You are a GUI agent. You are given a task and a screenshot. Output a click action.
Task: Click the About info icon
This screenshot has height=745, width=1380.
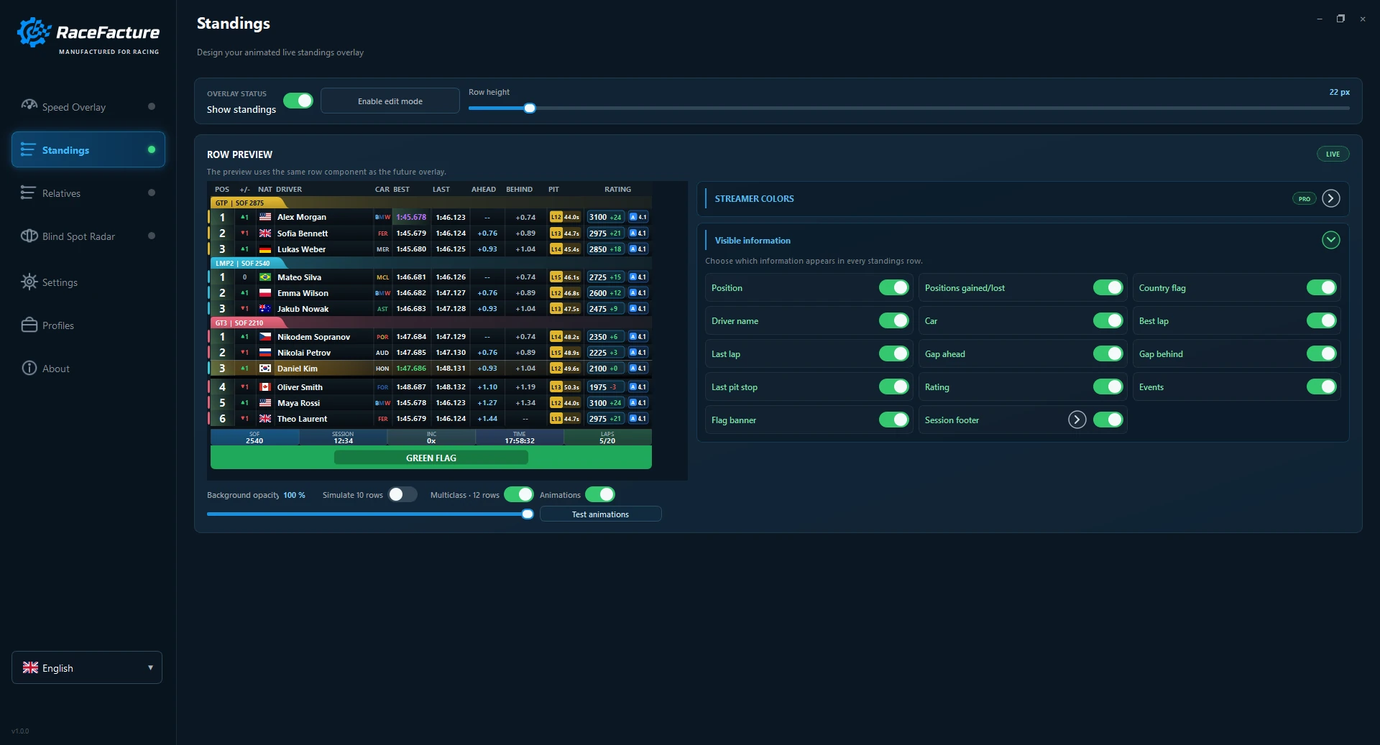[x=29, y=368]
